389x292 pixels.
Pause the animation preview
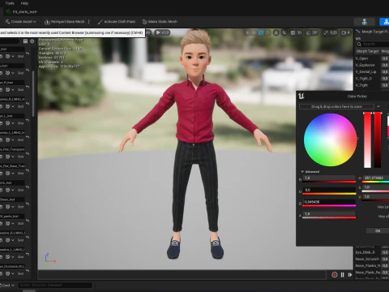[x=342, y=275]
